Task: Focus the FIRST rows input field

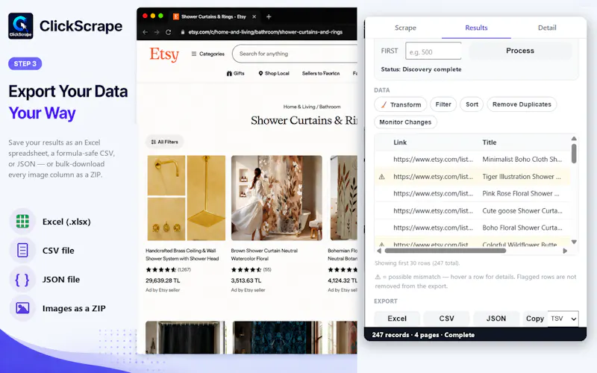Action: click(x=434, y=51)
